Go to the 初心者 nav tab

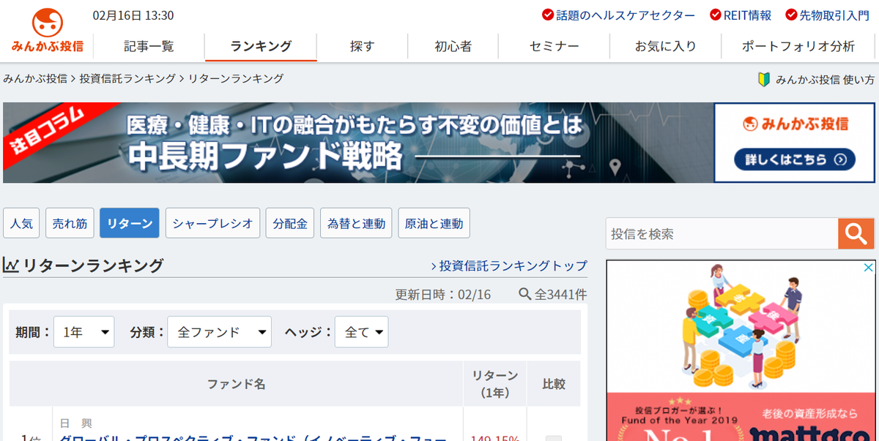[x=453, y=46]
